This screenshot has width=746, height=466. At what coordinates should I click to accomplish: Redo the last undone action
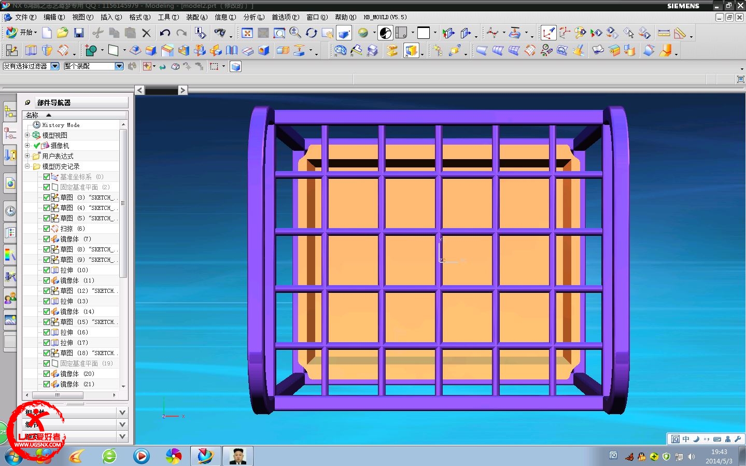point(181,33)
